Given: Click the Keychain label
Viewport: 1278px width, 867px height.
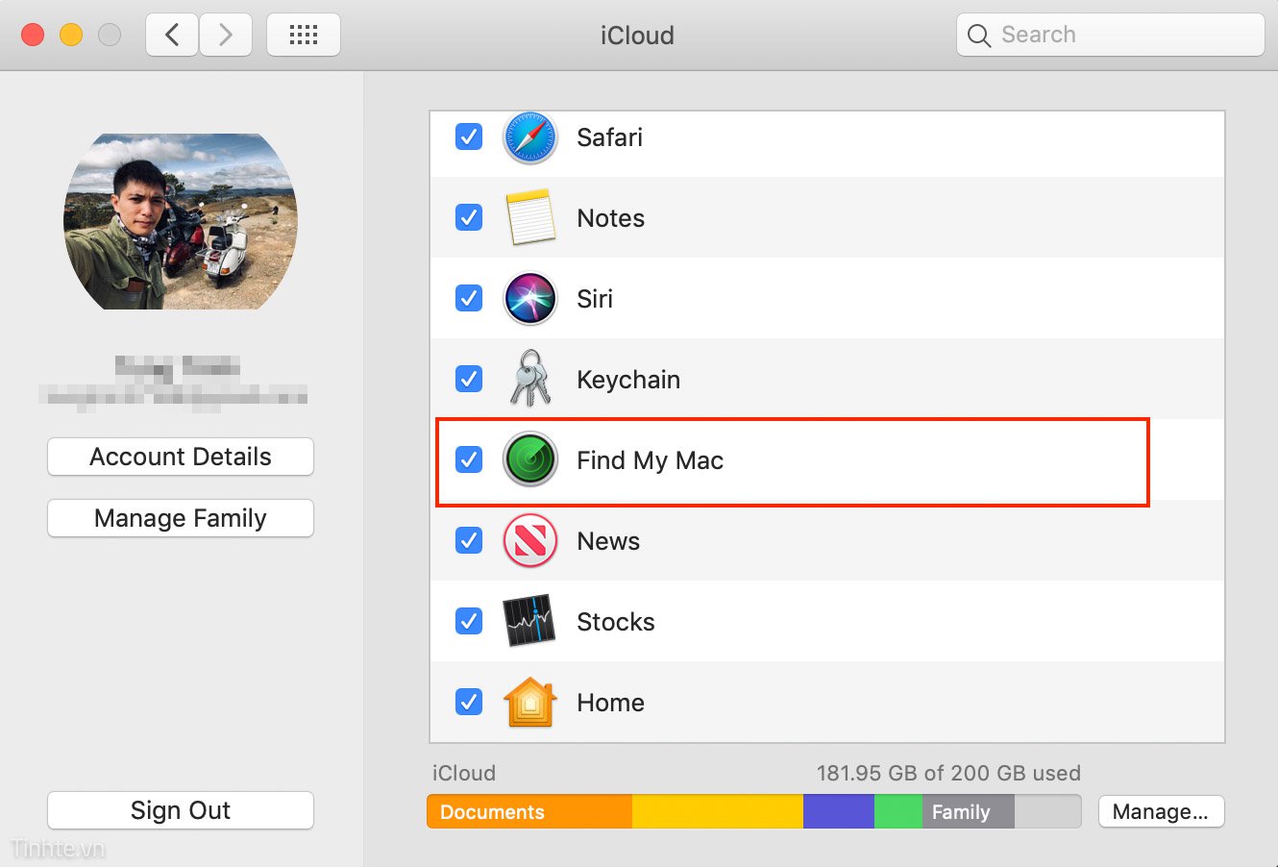Looking at the screenshot, I should point(628,380).
